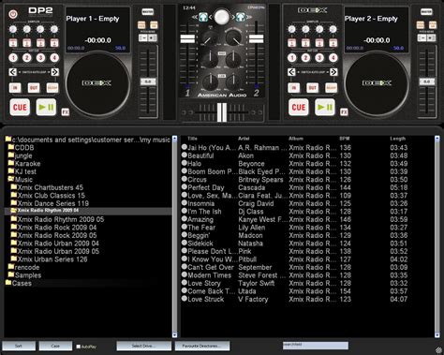Click Player 1 pitch slider handle

pos(148,81)
